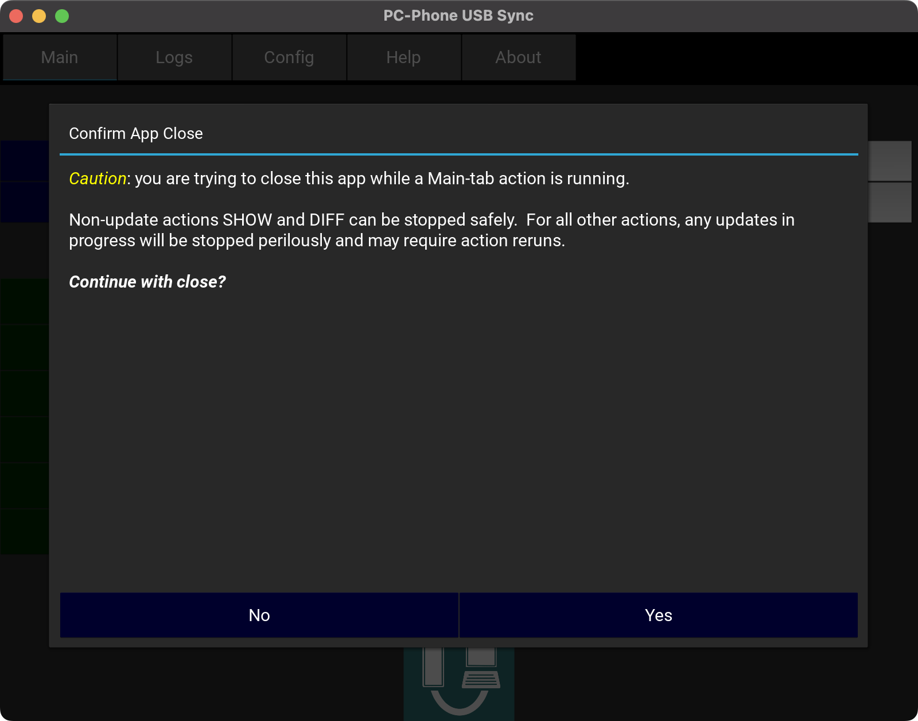This screenshot has width=918, height=721.
Task: Click the Non-update actions warning paragraph
Action: pyautogui.click(x=431, y=230)
